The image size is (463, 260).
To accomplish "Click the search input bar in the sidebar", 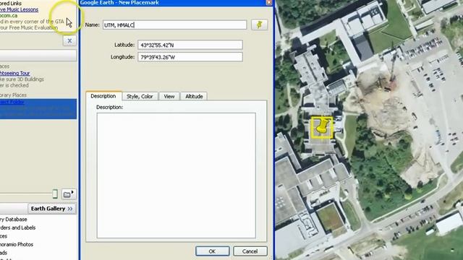I will (x=38, y=55).
